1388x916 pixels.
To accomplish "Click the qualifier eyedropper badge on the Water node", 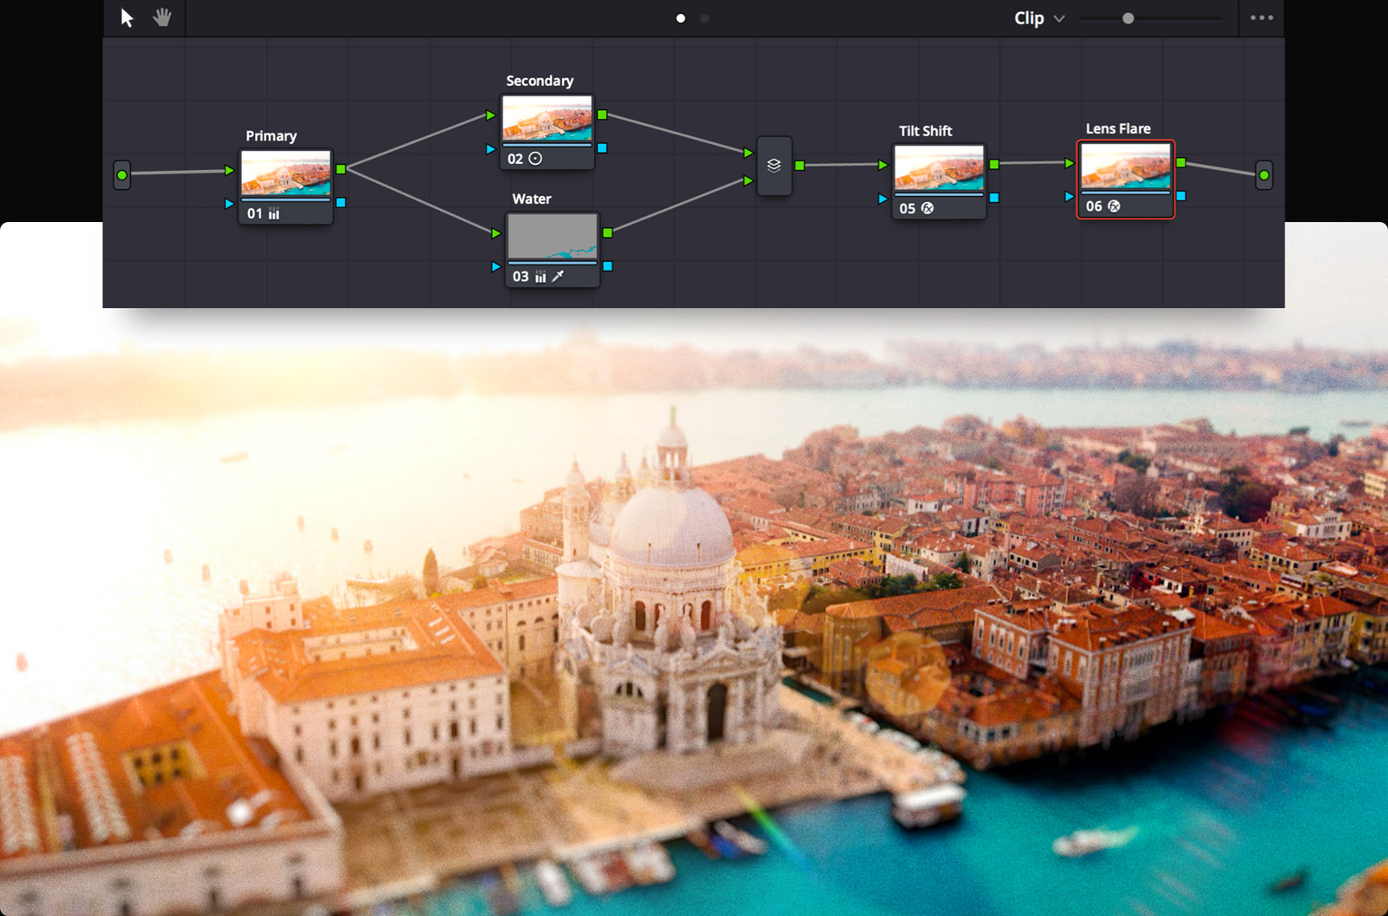I will pyautogui.click(x=560, y=276).
